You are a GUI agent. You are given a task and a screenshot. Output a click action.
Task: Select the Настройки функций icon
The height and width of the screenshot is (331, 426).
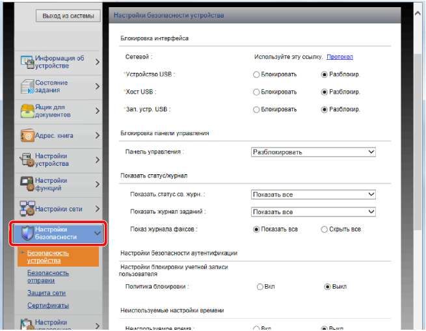[x=27, y=184]
